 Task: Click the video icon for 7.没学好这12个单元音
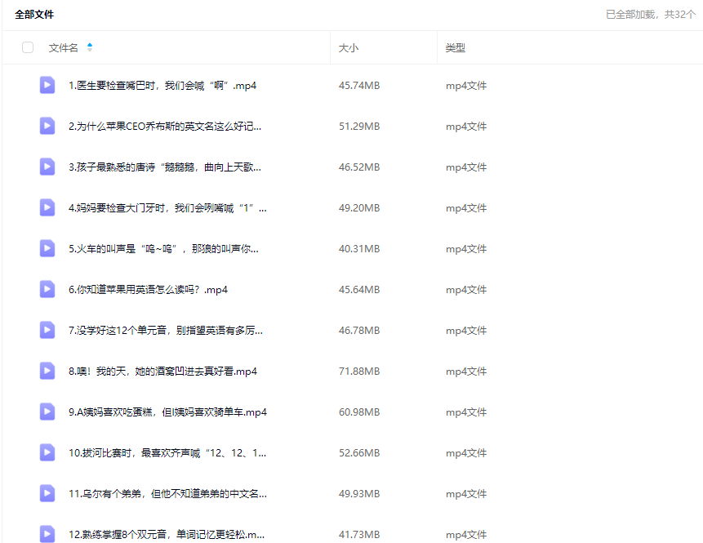point(47,330)
